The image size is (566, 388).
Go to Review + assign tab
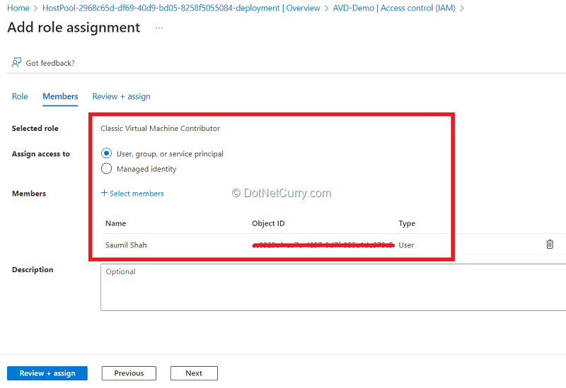(121, 96)
